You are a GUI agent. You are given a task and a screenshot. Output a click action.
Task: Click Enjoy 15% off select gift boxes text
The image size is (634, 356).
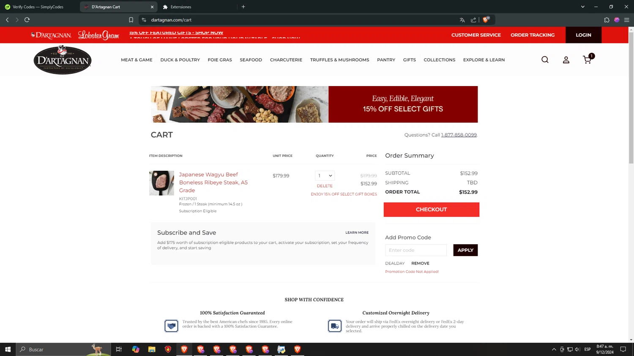(344, 194)
